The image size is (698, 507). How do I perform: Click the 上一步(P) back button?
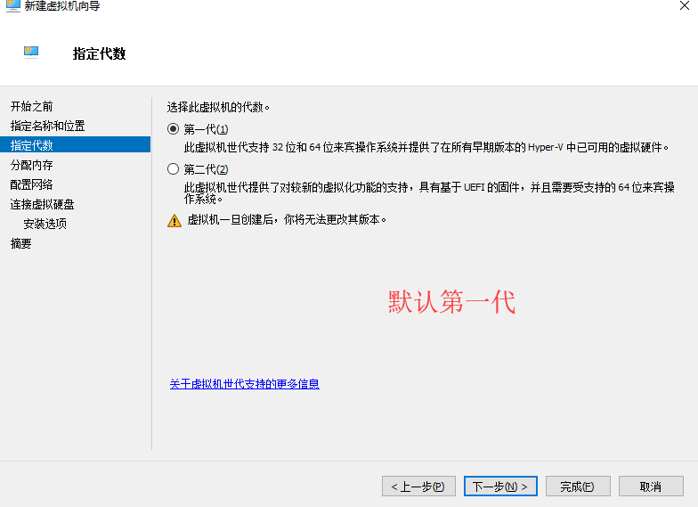click(418, 487)
